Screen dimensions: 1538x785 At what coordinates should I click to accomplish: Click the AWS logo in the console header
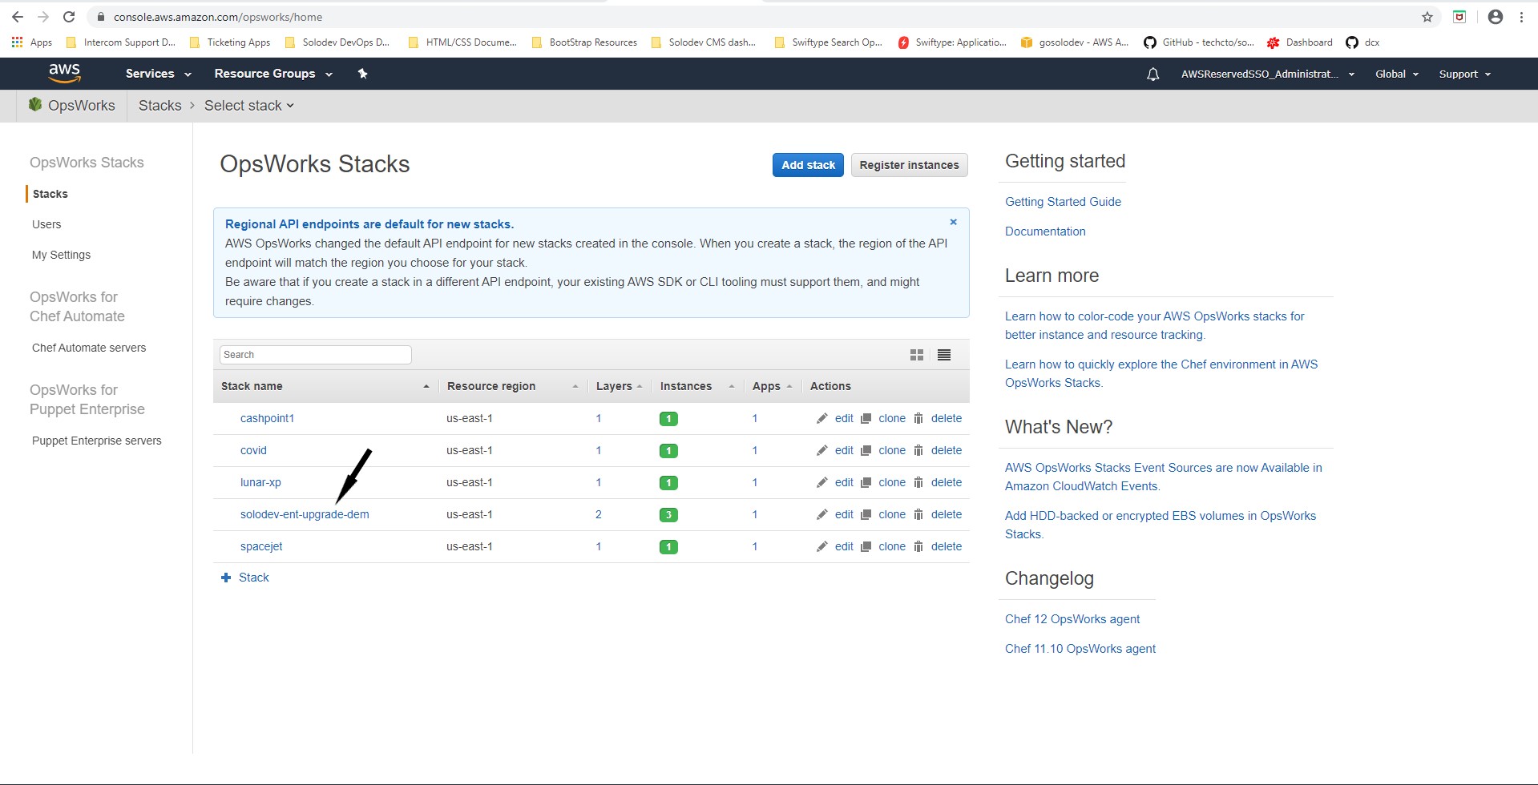coord(64,73)
